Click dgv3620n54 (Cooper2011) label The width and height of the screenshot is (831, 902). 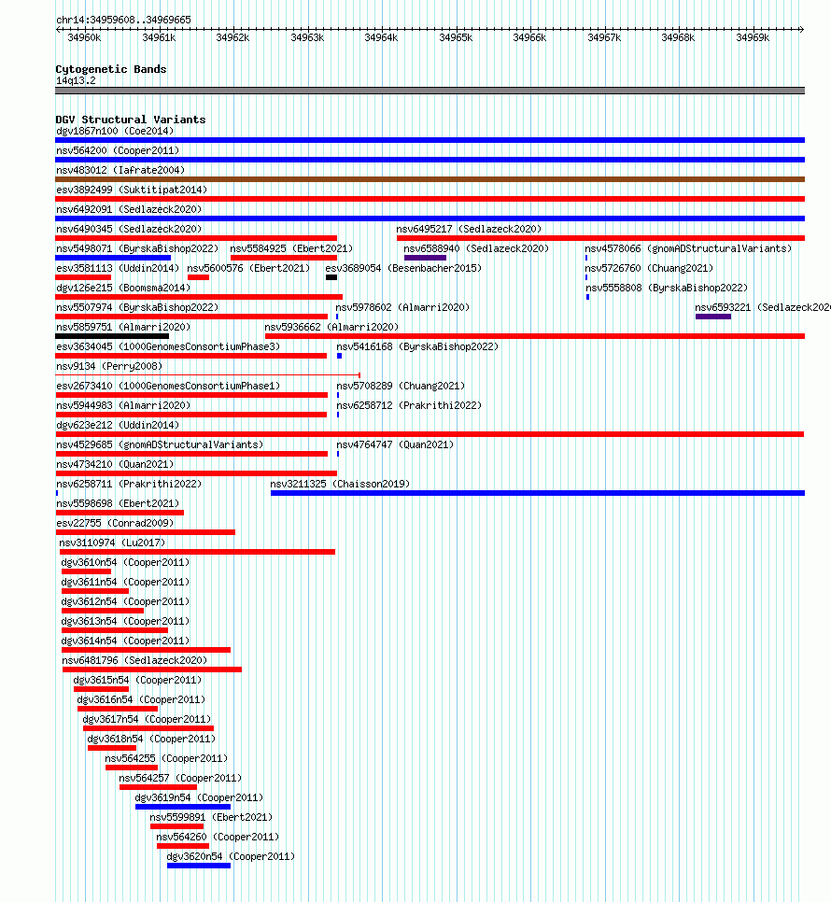click(231, 856)
